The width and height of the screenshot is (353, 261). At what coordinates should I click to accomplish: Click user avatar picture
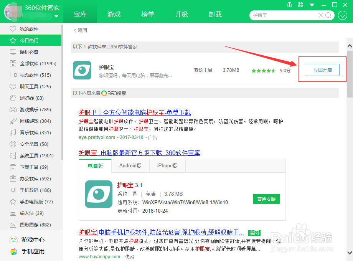13,12
